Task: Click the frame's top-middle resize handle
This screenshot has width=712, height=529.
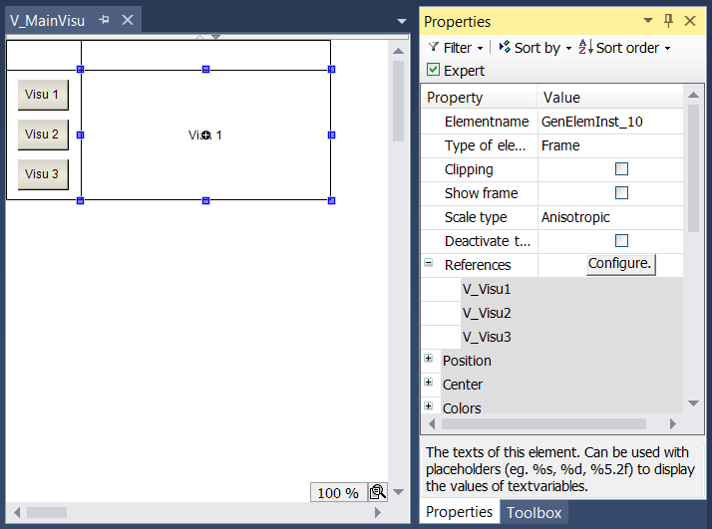Action: click(205, 69)
